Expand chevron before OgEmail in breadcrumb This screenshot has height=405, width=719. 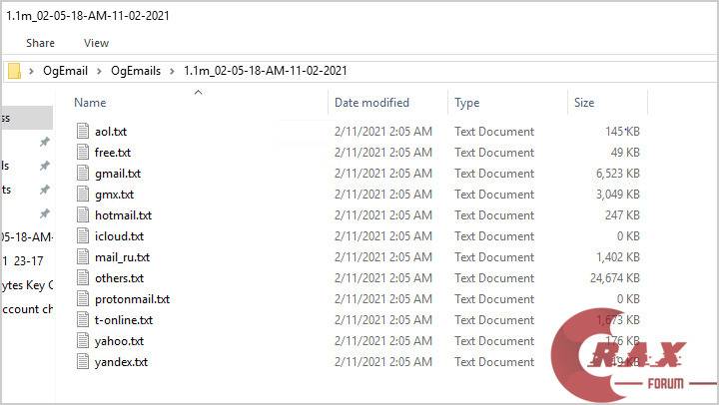coord(32,71)
